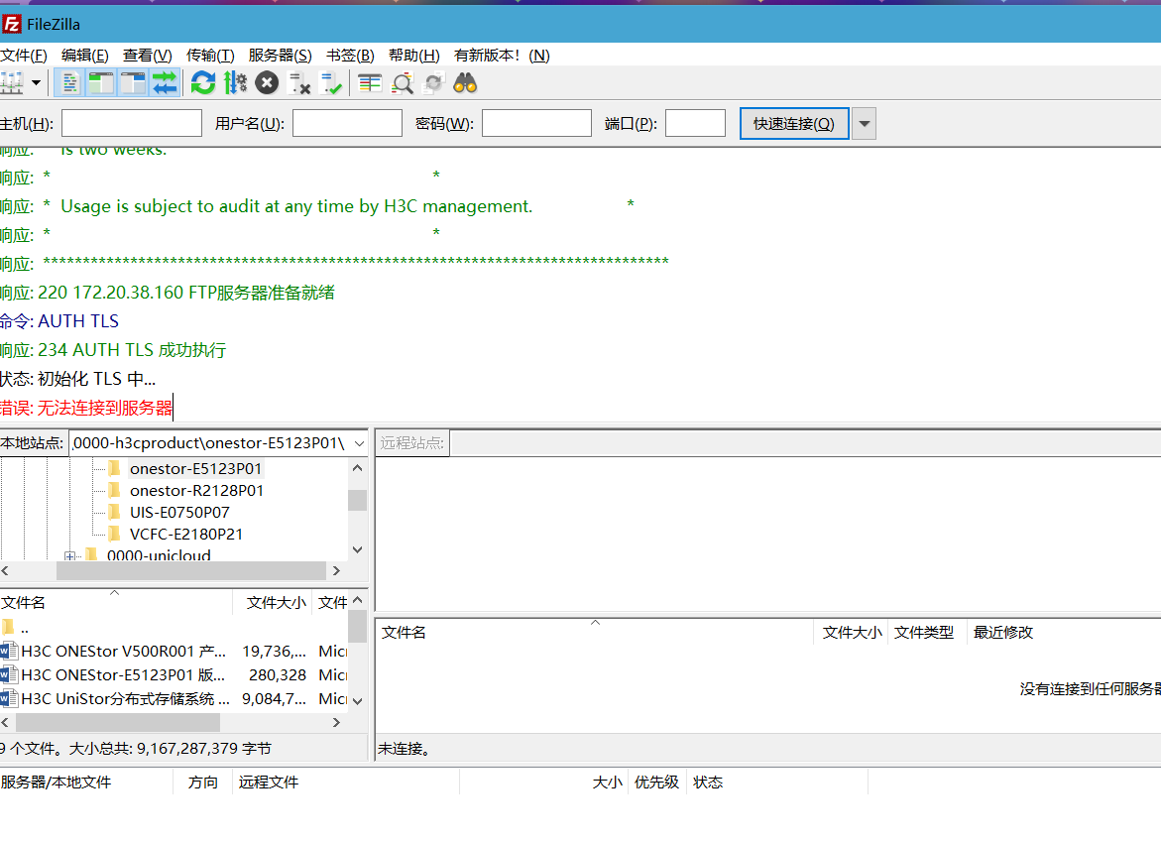Select UIS-E0750P07 folder in tree

[179, 513]
